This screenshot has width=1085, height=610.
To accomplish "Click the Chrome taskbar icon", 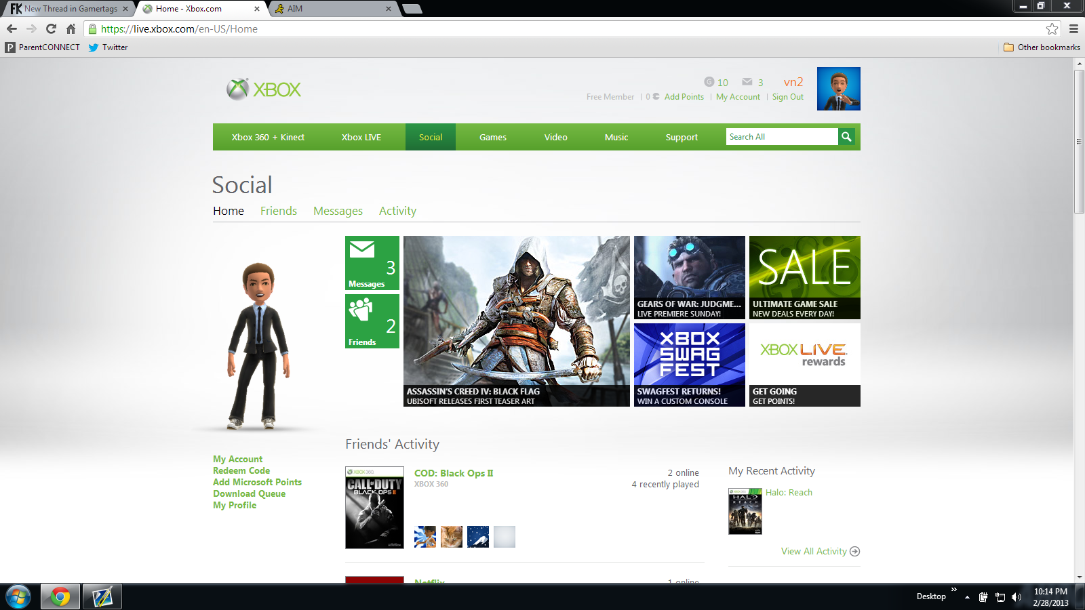I will pyautogui.click(x=60, y=596).
